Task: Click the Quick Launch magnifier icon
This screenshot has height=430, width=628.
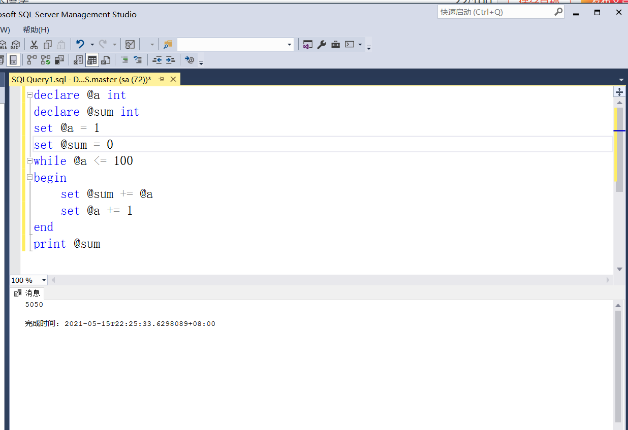Action: click(x=558, y=12)
